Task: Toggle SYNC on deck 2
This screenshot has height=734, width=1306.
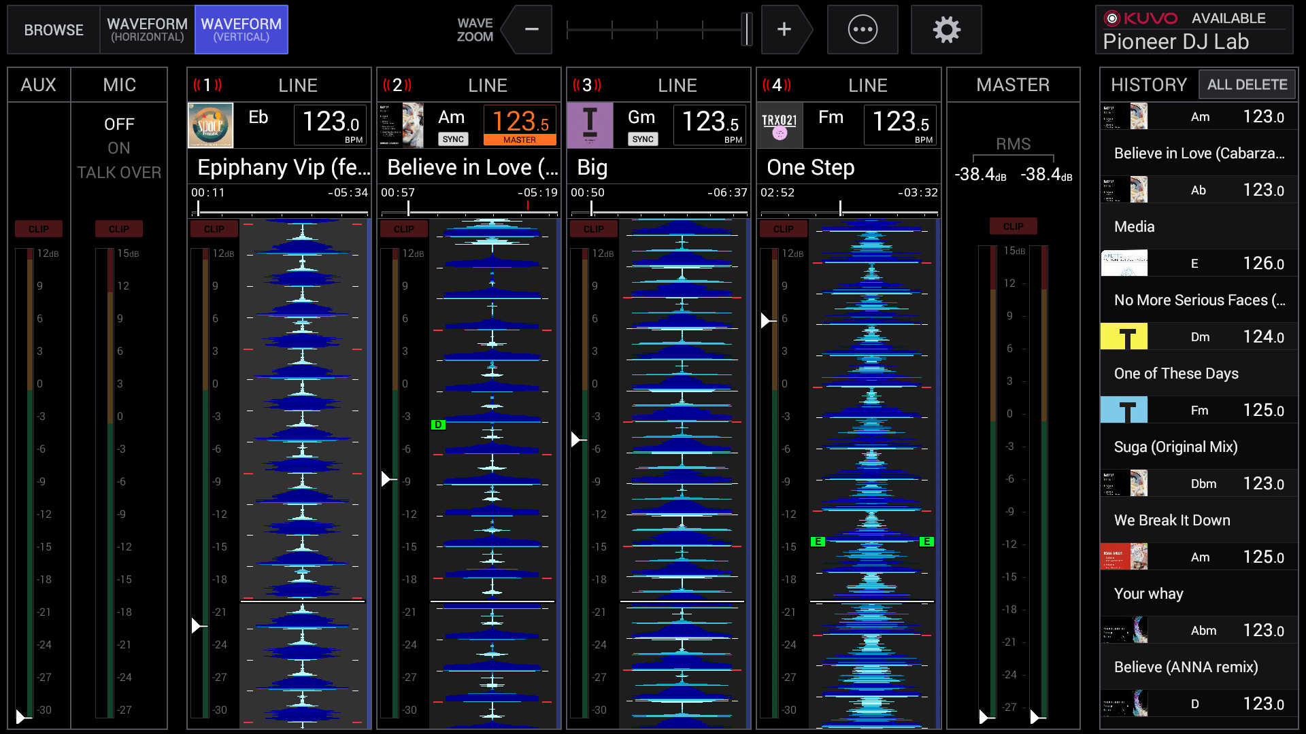Action: click(453, 139)
